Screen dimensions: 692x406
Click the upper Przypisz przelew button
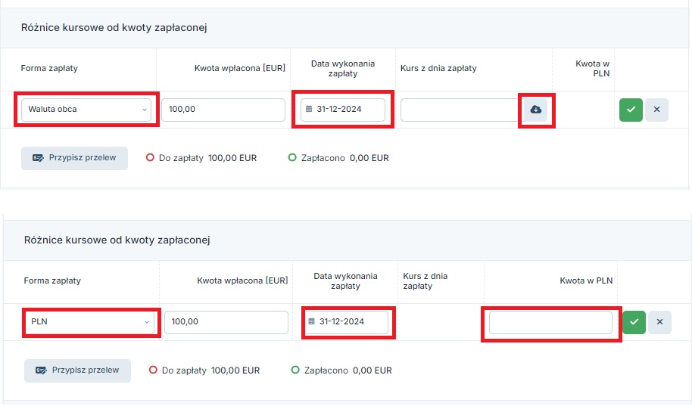(x=75, y=158)
